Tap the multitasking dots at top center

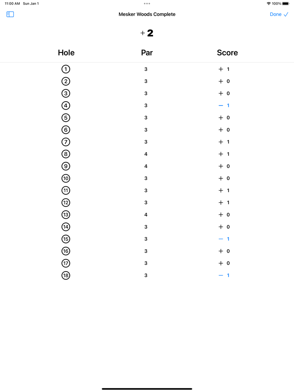tap(147, 3)
